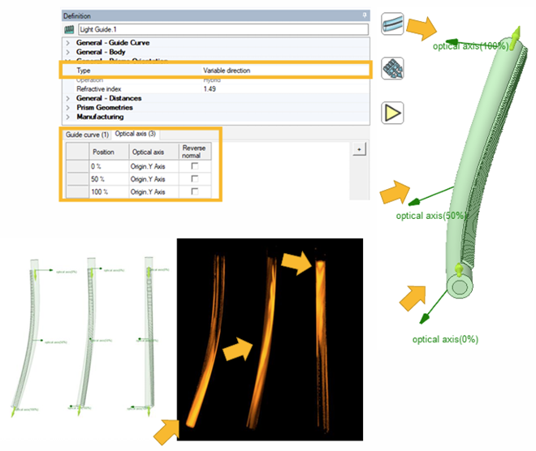This screenshot has width=536, height=451.
Task: Select the 100 % position cell
Action: [109, 191]
